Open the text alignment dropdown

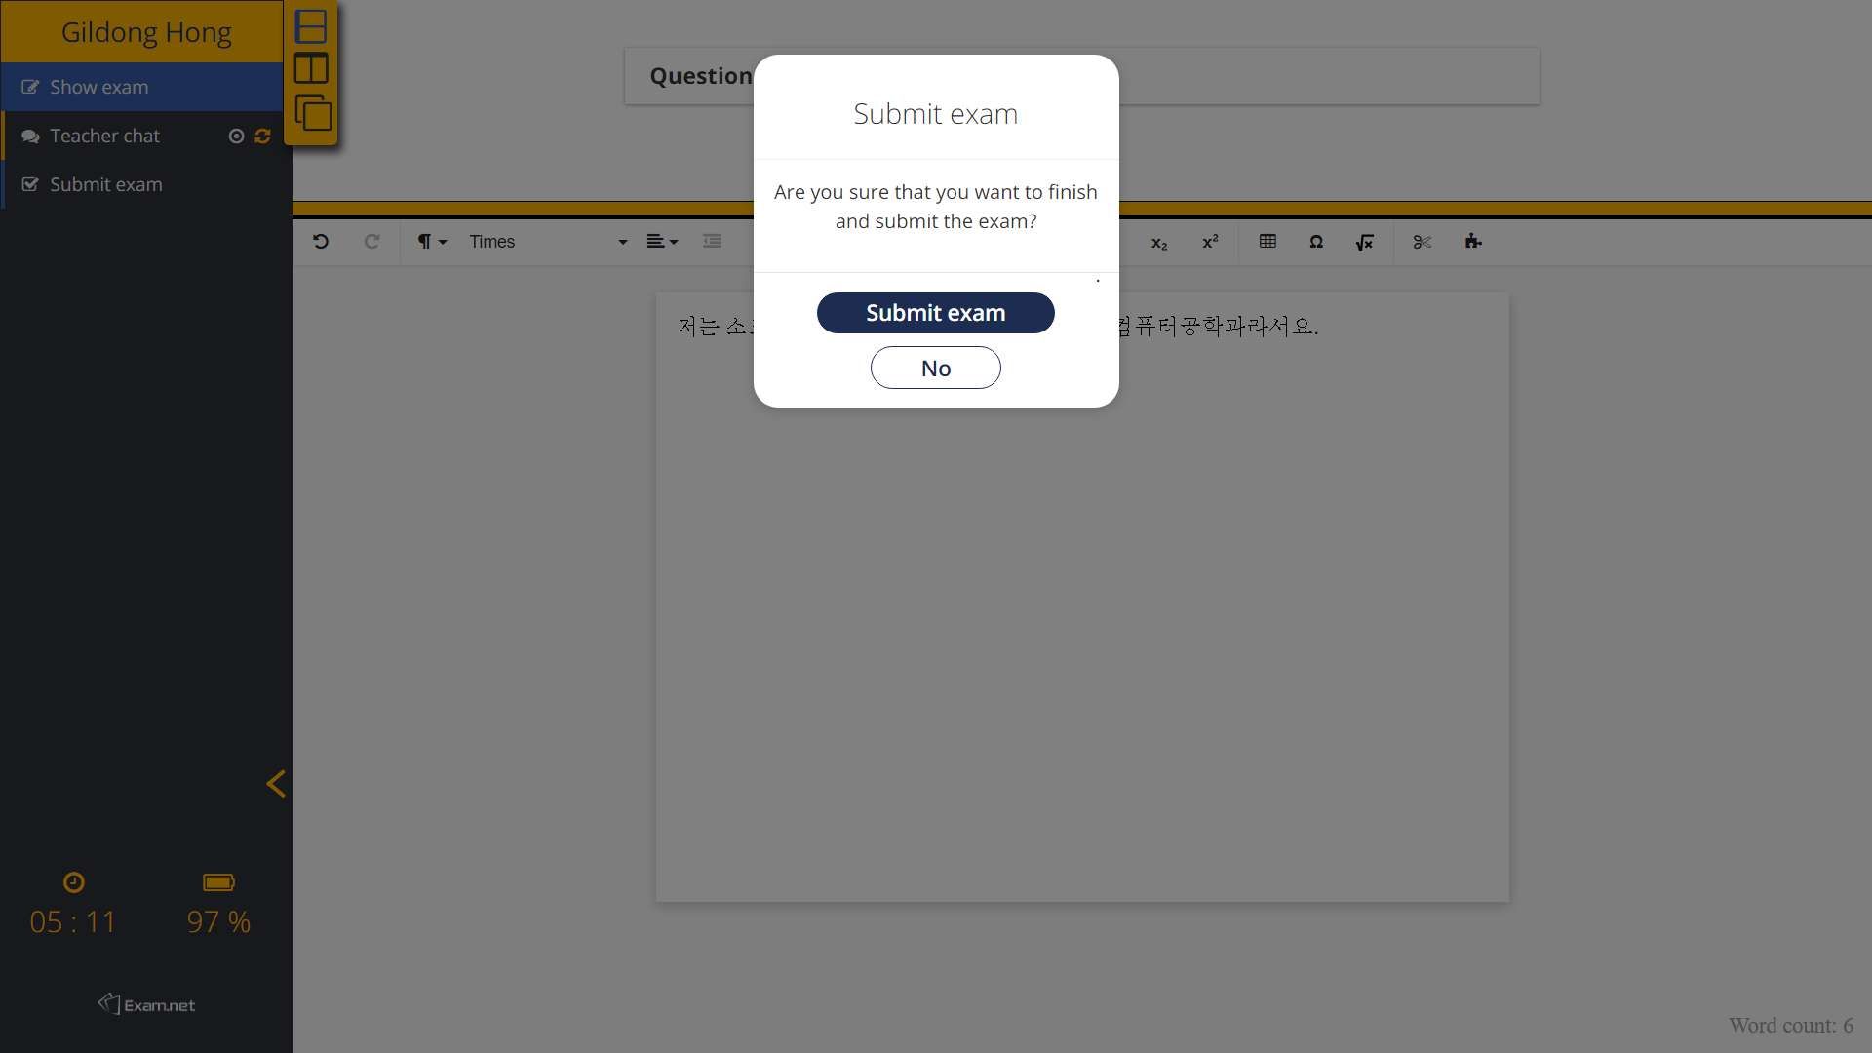pos(662,242)
